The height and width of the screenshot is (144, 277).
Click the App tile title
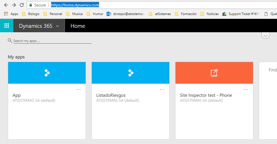pos(17,95)
